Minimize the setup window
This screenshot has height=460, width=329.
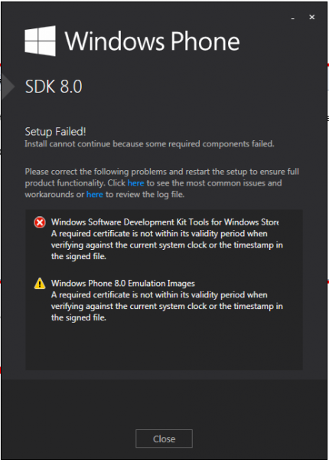293,18
